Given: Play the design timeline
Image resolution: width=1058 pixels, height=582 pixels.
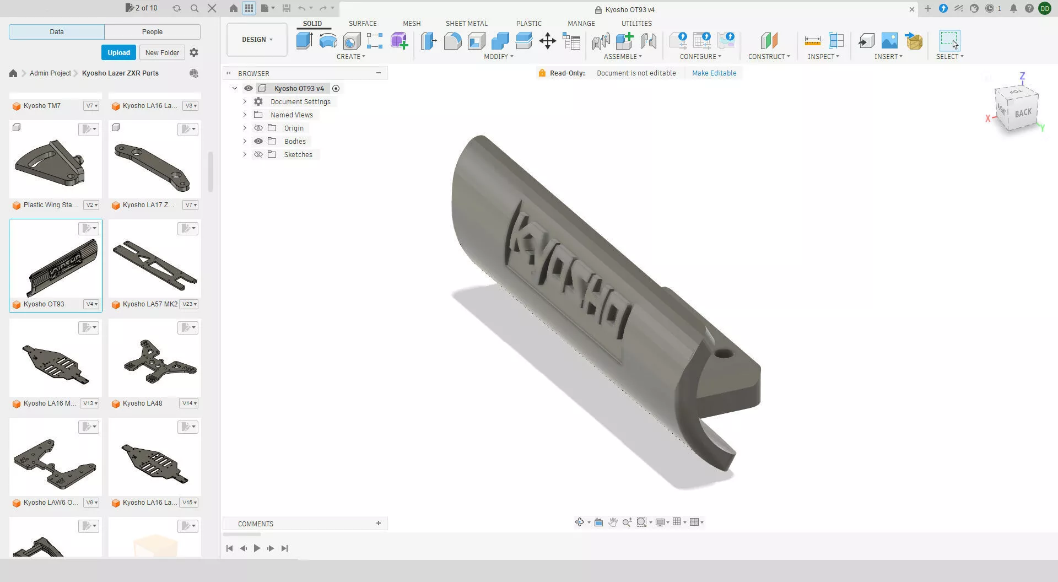Looking at the screenshot, I should click(257, 548).
